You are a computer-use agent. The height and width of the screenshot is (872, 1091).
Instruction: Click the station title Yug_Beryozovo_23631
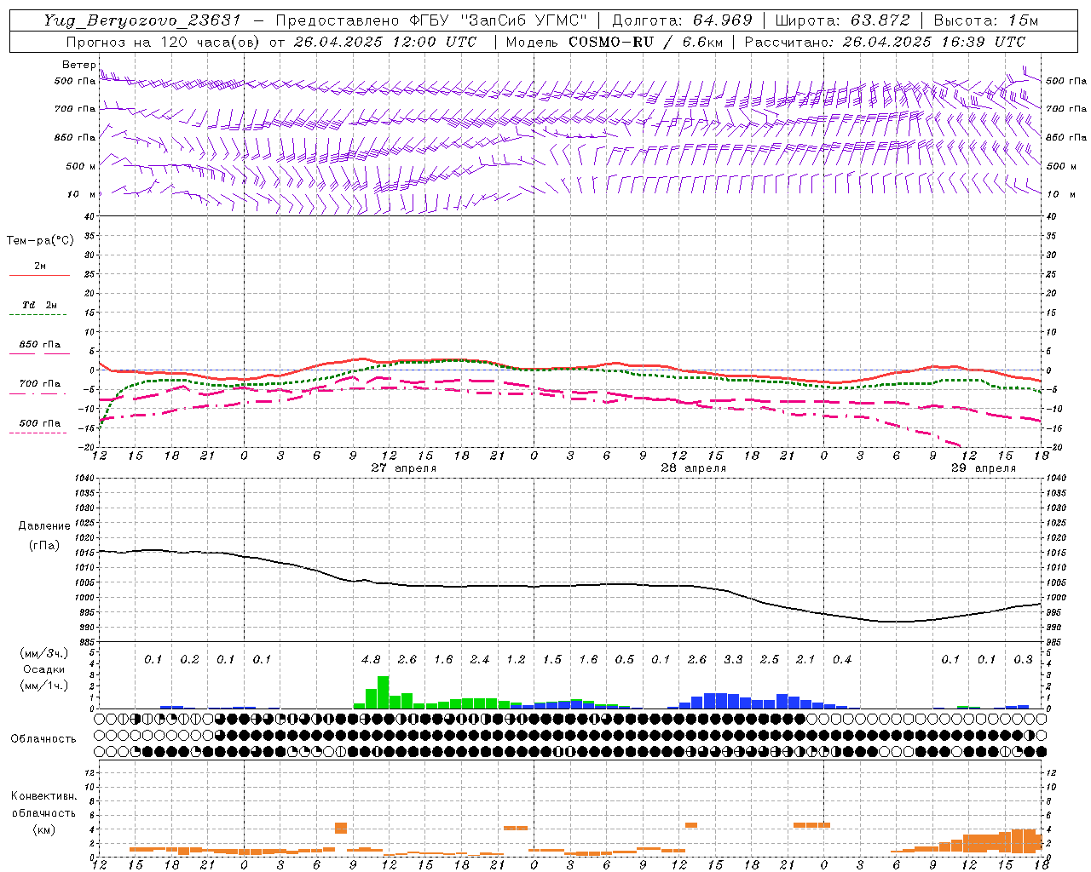[144, 20]
